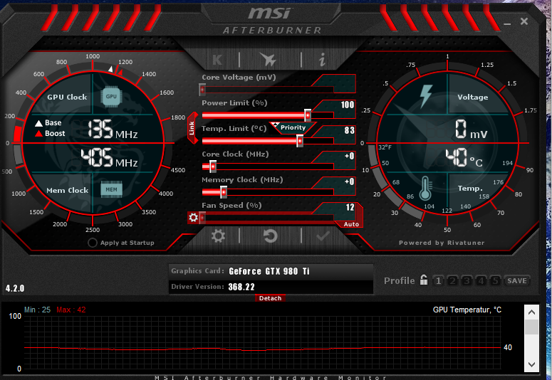Click the 405 MHz memory clock readout
The width and height of the screenshot is (552, 380).
pyautogui.click(x=109, y=158)
